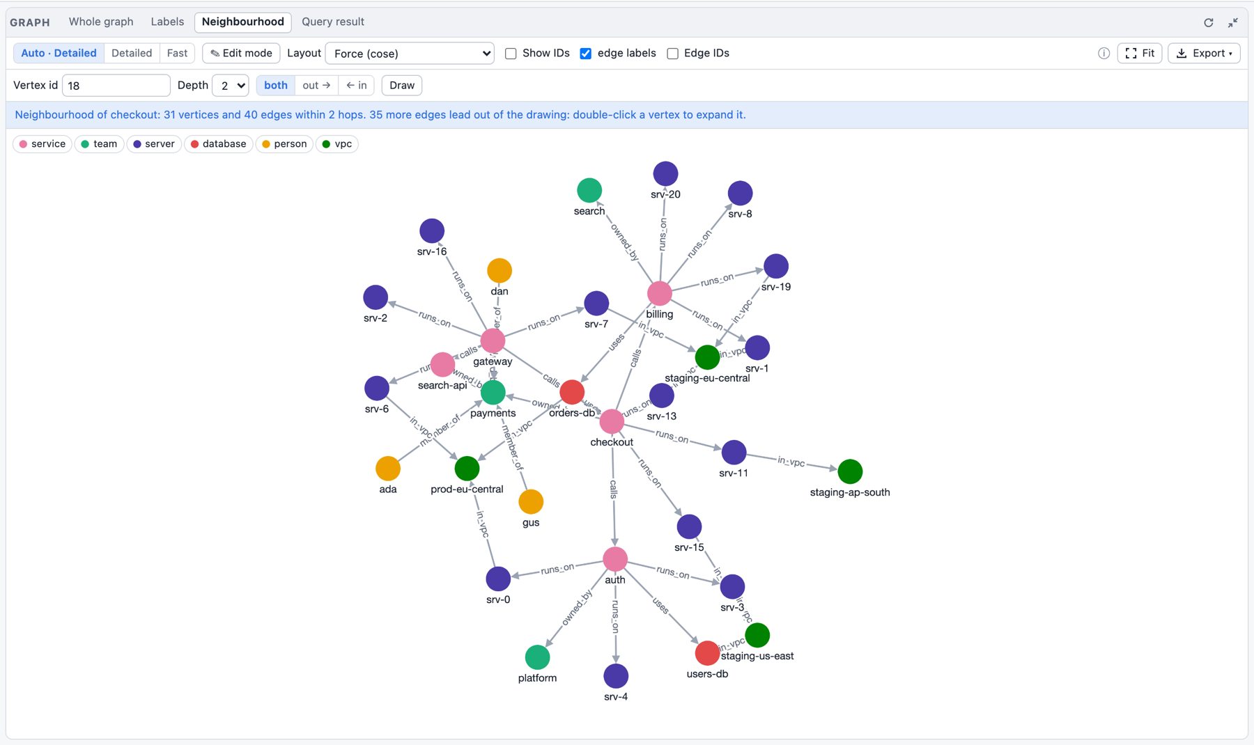Click the Draw button
The width and height of the screenshot is (1254, 745).
coord(402,85)
